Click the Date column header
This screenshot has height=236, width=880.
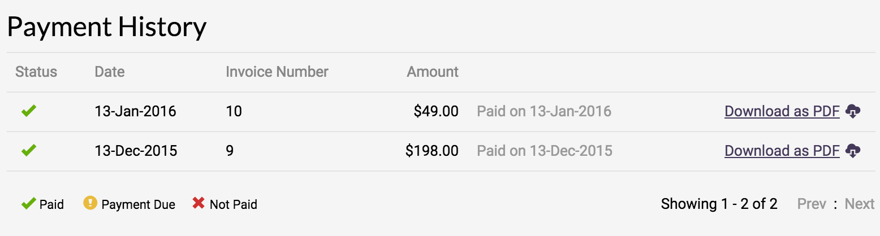(x=110, y=72)
